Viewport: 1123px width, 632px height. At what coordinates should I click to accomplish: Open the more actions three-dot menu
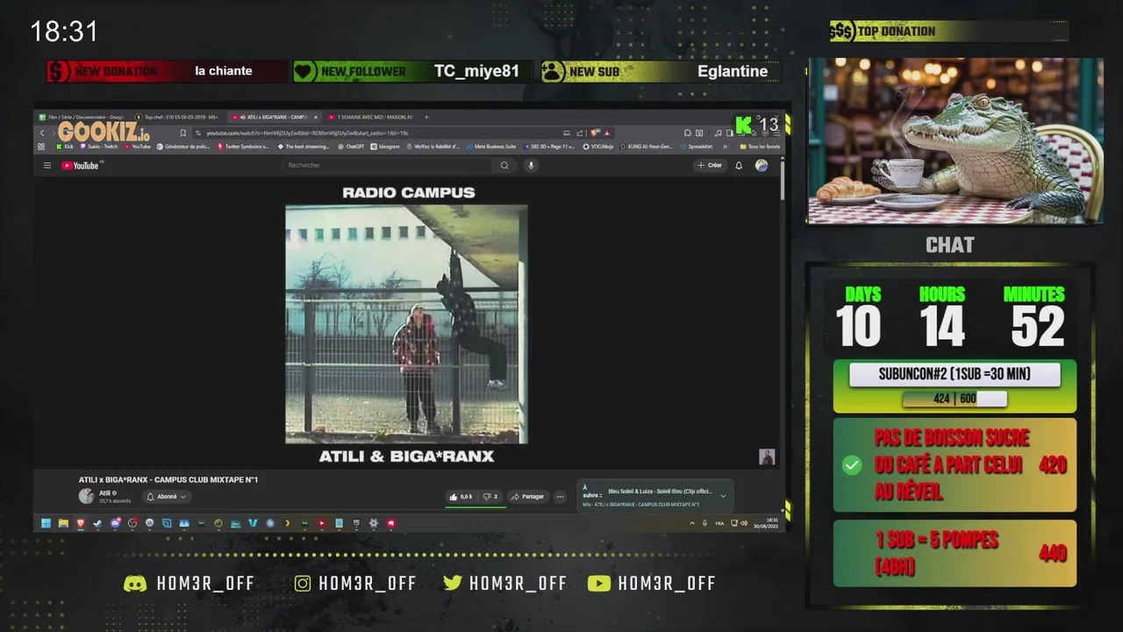pyautogui.click(x=560, y=497)
